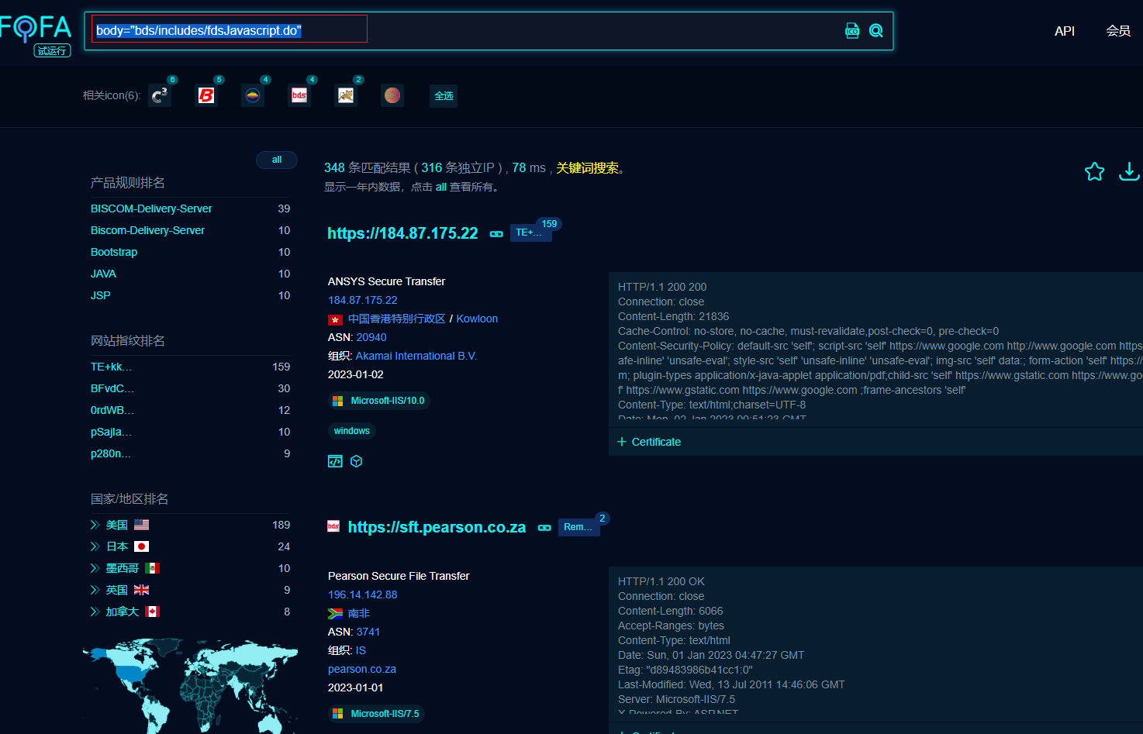Expand the 美国 country row

point(95,525)
